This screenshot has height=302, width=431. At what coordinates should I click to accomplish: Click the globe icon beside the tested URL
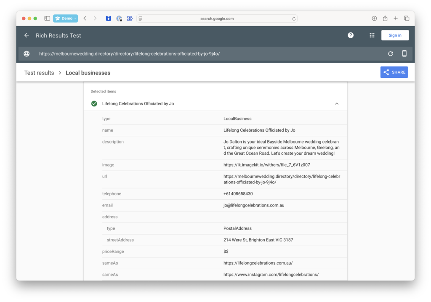click(x=27, y=54)
